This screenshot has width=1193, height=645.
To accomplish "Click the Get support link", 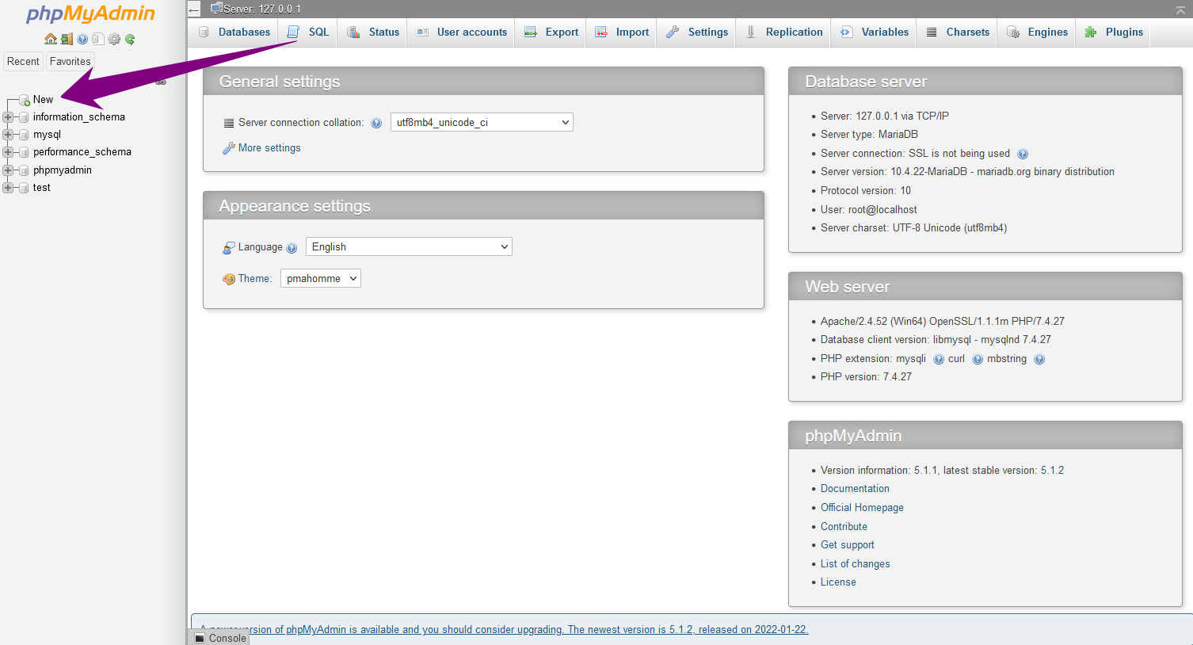I will tap(848, 545).
